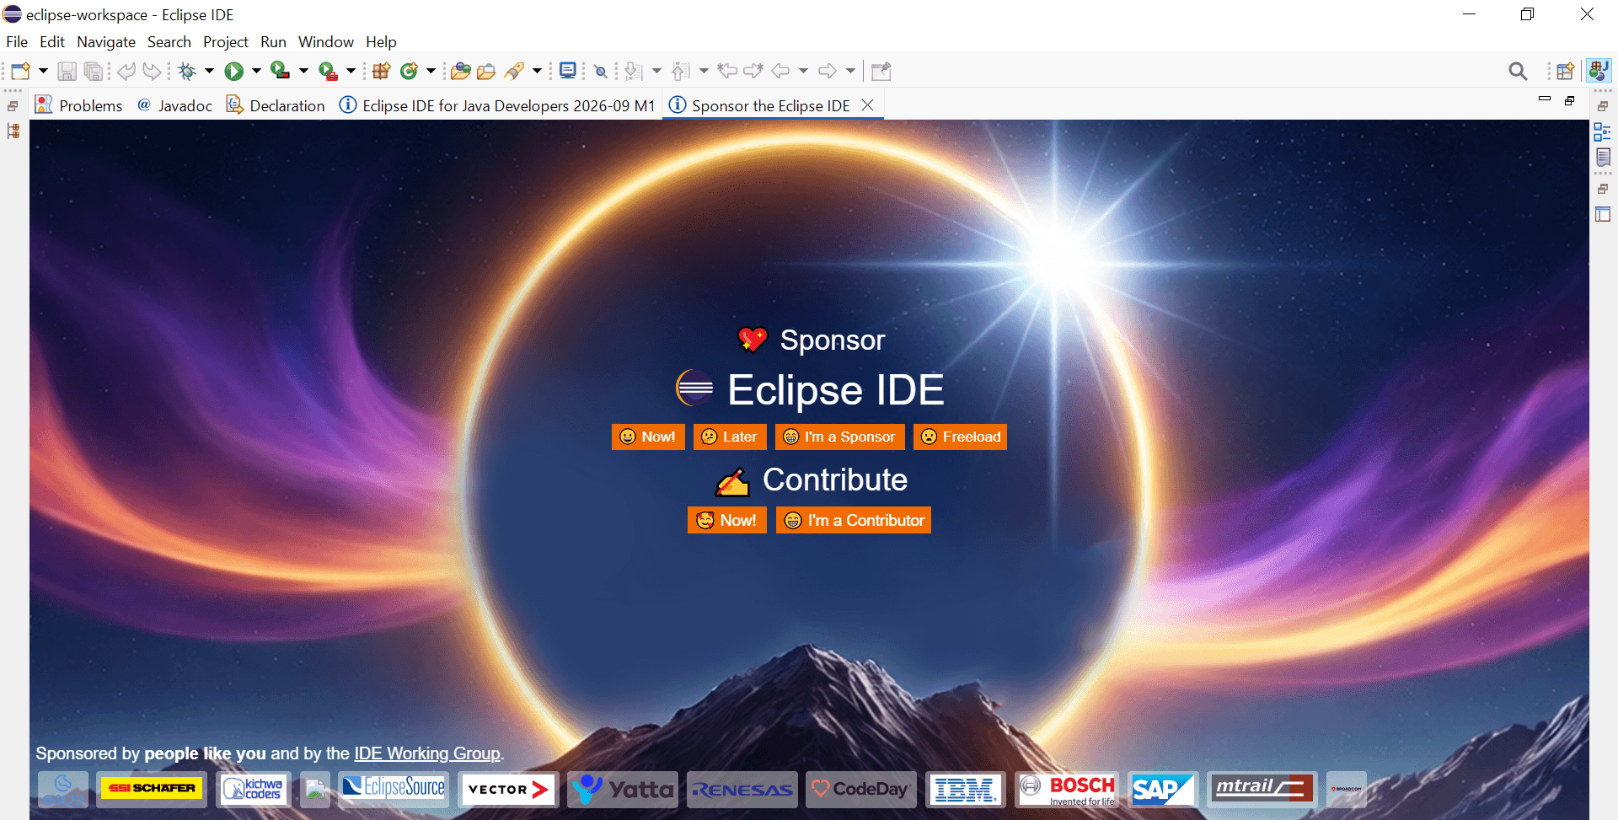1618x820 pixels.
Task: Expand the New Java Class dropdown arrow
Action: point(431,71)
